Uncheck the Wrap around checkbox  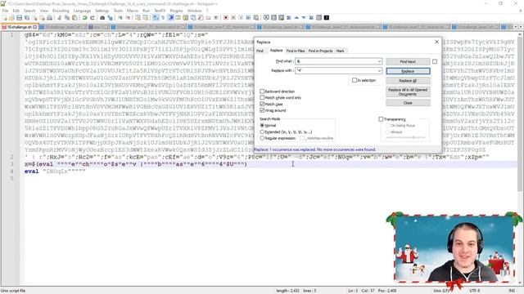[262, 110]
